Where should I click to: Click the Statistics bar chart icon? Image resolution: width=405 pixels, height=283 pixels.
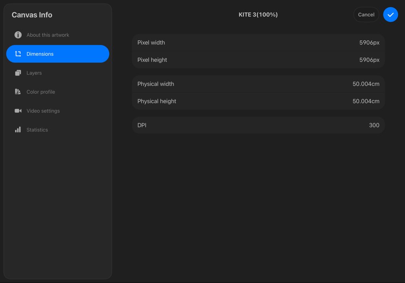18,130
